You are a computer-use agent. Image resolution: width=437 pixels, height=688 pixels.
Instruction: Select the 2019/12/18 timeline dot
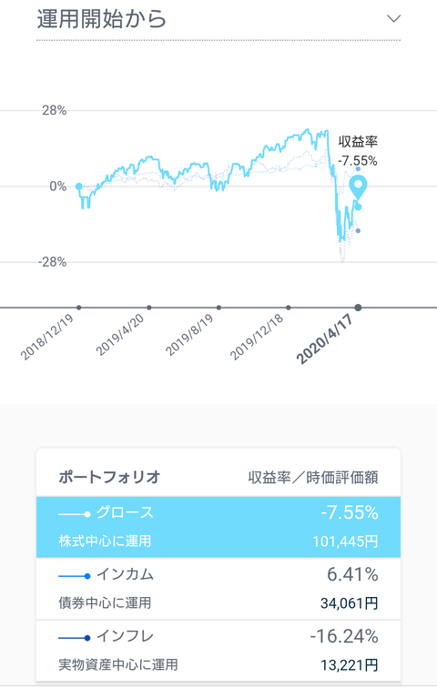click(289, 308)
